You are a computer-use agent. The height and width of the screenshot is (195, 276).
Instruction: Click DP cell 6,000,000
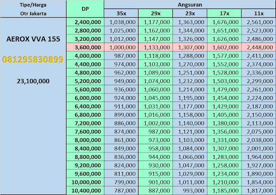point(85,98)
